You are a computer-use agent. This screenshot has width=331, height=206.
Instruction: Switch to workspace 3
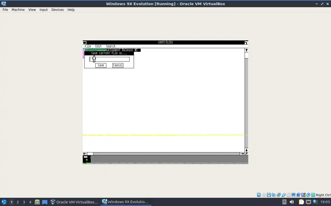tap(24, 202)
